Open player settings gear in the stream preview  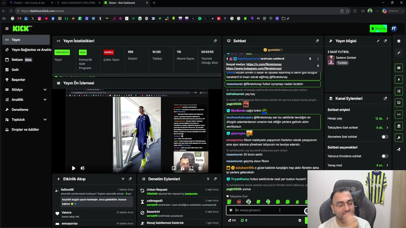pos(200,168)
